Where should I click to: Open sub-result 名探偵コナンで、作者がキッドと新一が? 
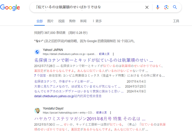(x=64, y=82)
